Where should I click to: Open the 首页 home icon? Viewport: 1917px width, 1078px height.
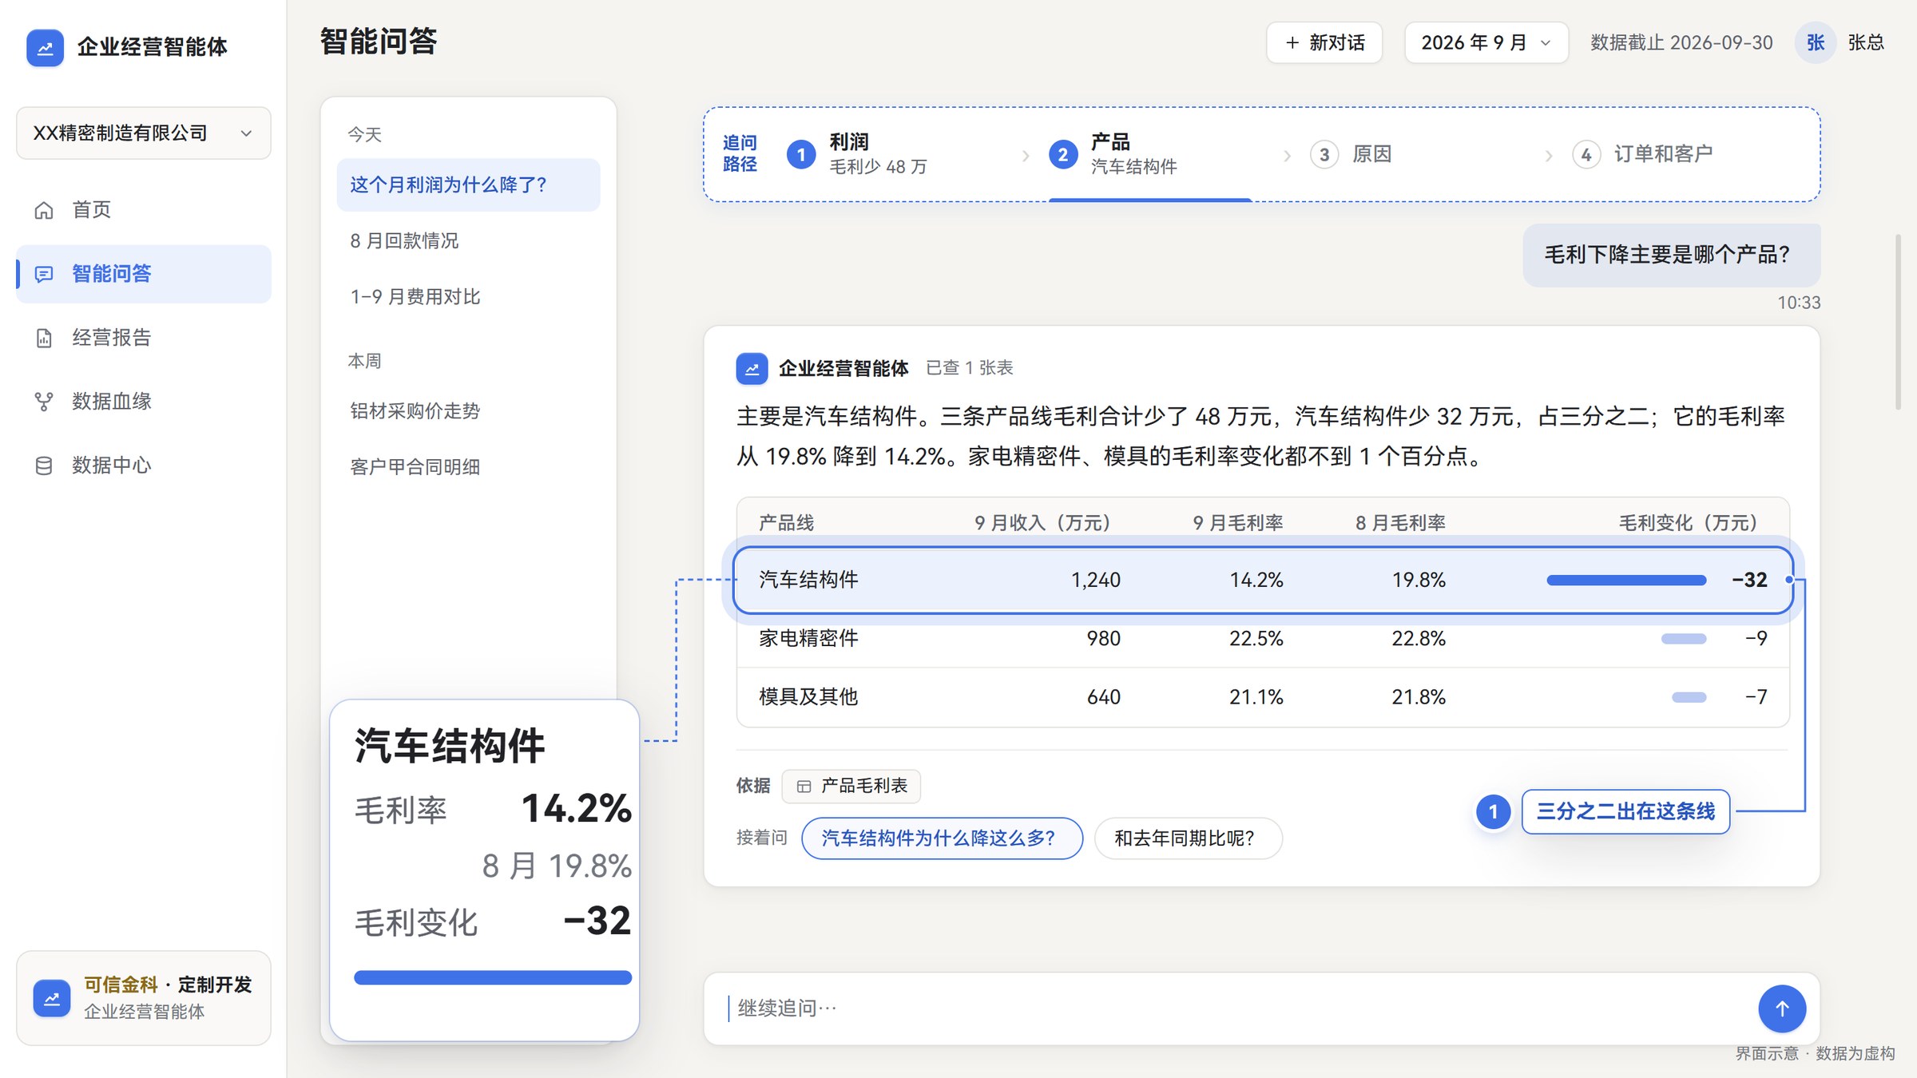44,210
